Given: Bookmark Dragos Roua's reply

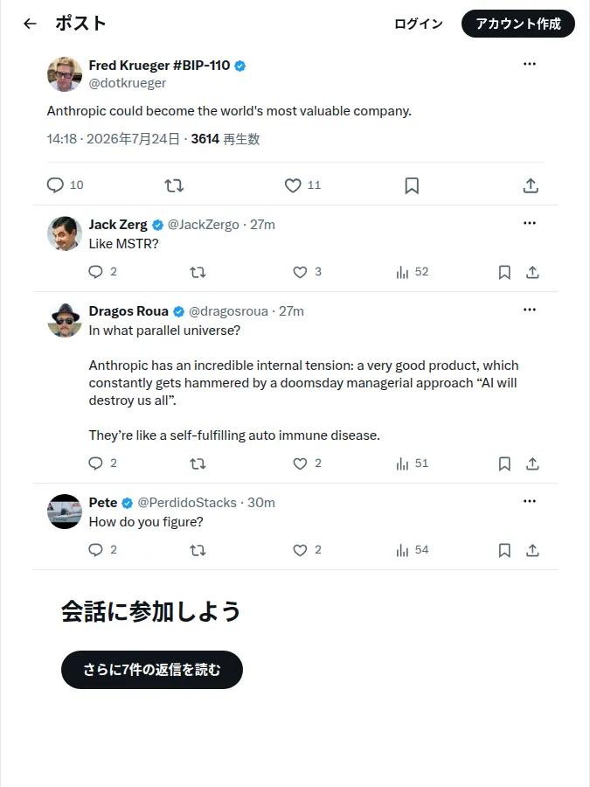Looking at the screenshot, I should (504, 463).
